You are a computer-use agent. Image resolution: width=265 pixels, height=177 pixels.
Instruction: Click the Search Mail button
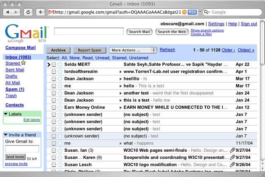(x=140, y=32)
